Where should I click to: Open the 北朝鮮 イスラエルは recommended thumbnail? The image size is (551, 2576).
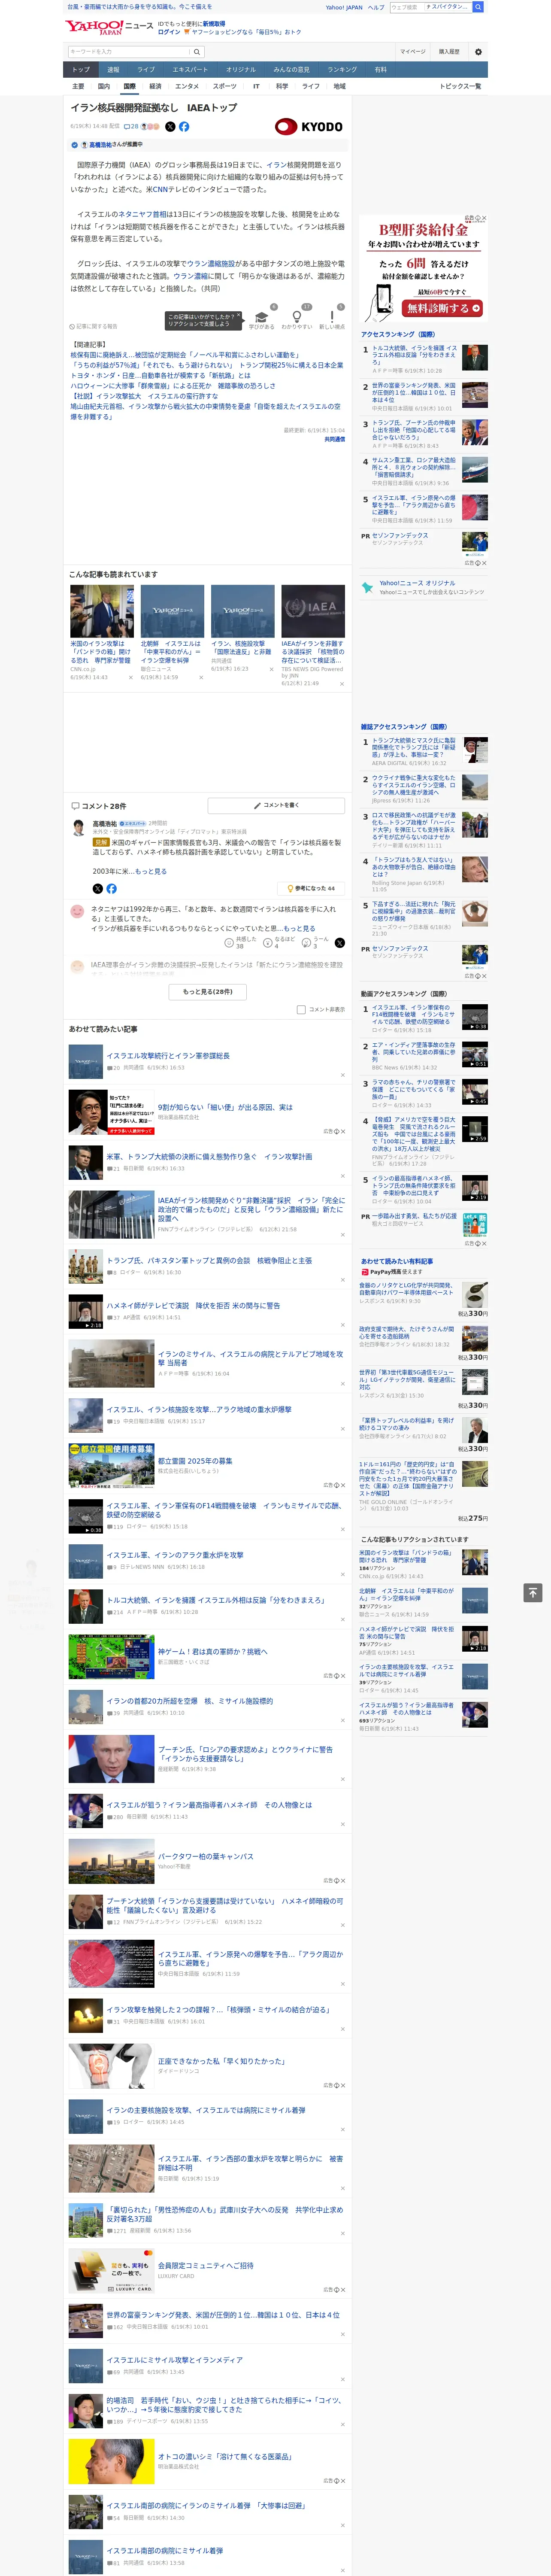coord(172,611)
